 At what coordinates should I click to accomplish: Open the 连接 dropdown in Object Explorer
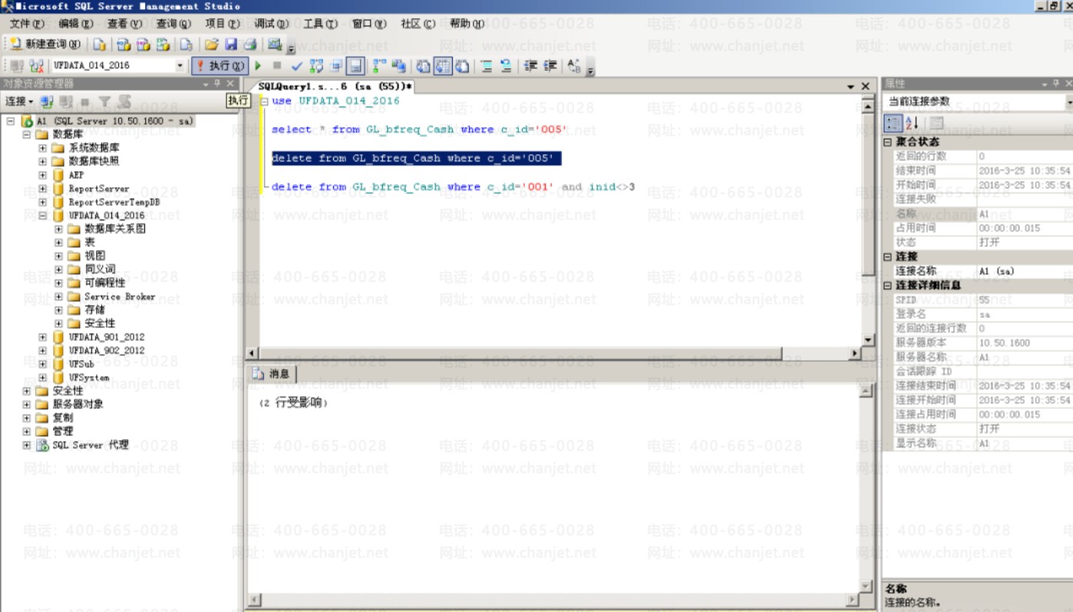[19, 101]
